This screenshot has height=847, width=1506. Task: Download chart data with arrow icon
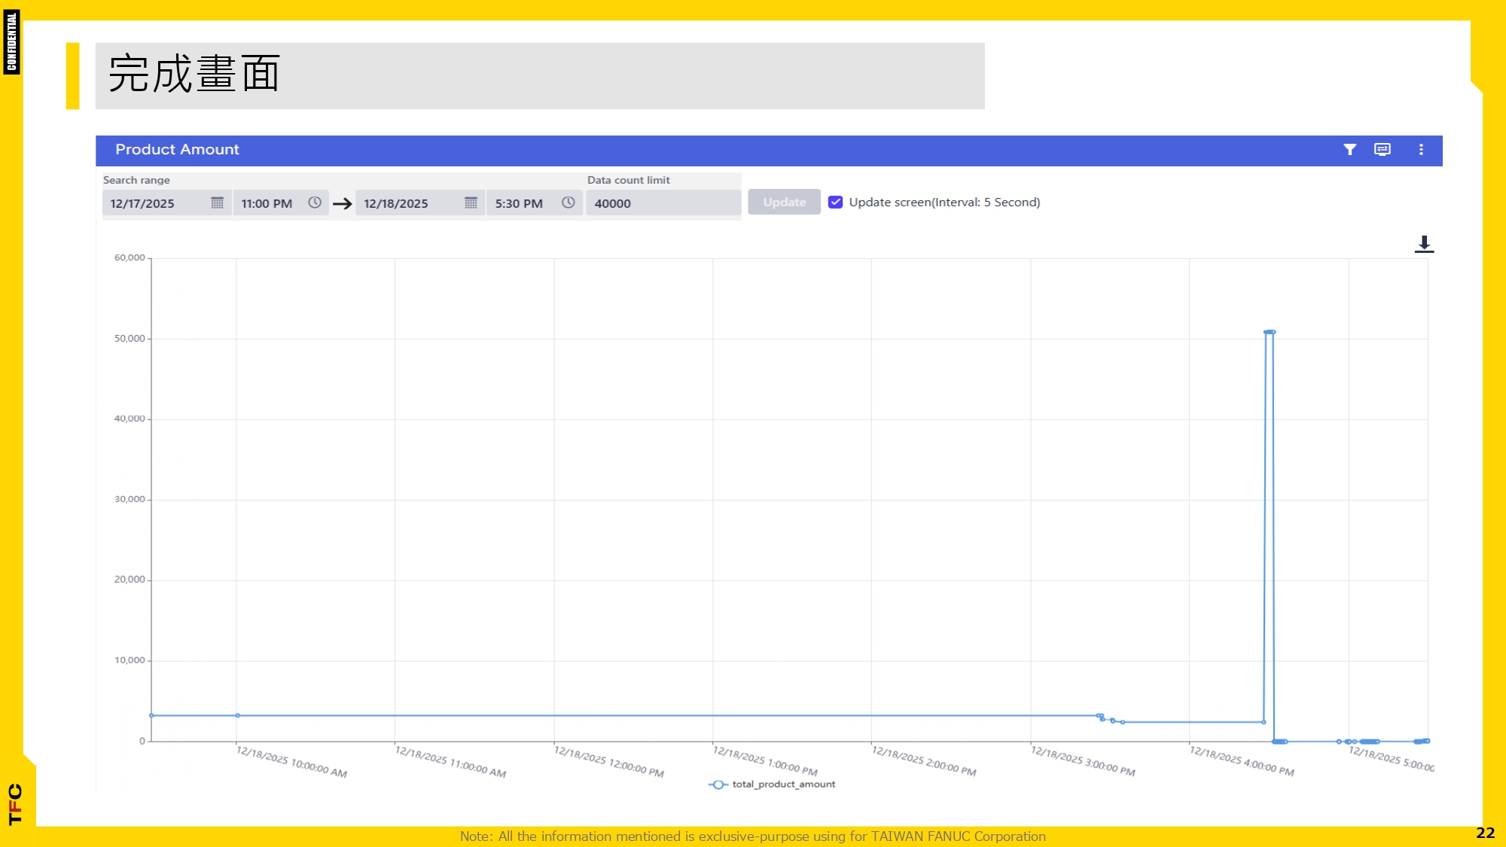point(1423,244)
